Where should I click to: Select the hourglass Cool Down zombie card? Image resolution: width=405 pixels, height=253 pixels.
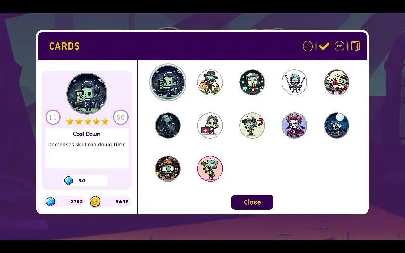(x=168, y=82)
